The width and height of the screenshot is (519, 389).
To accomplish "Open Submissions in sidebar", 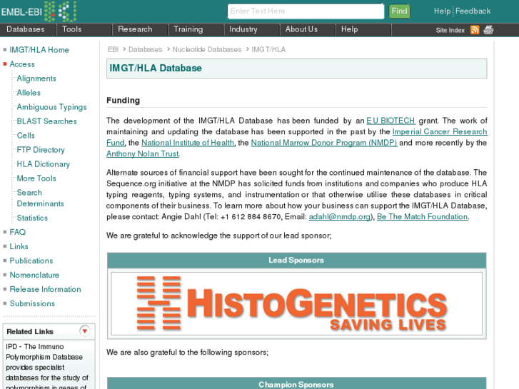I will (x=32, y=303).
